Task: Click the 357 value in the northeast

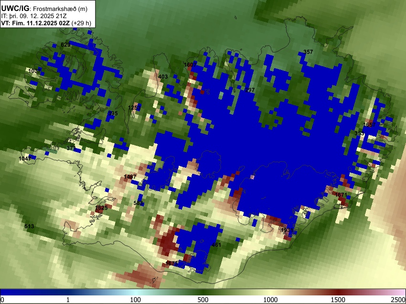Action: point(308,52)
